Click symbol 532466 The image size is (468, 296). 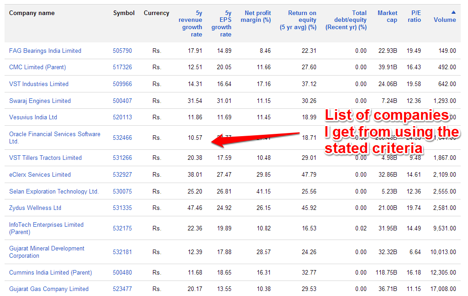click(x=122, y=138)
